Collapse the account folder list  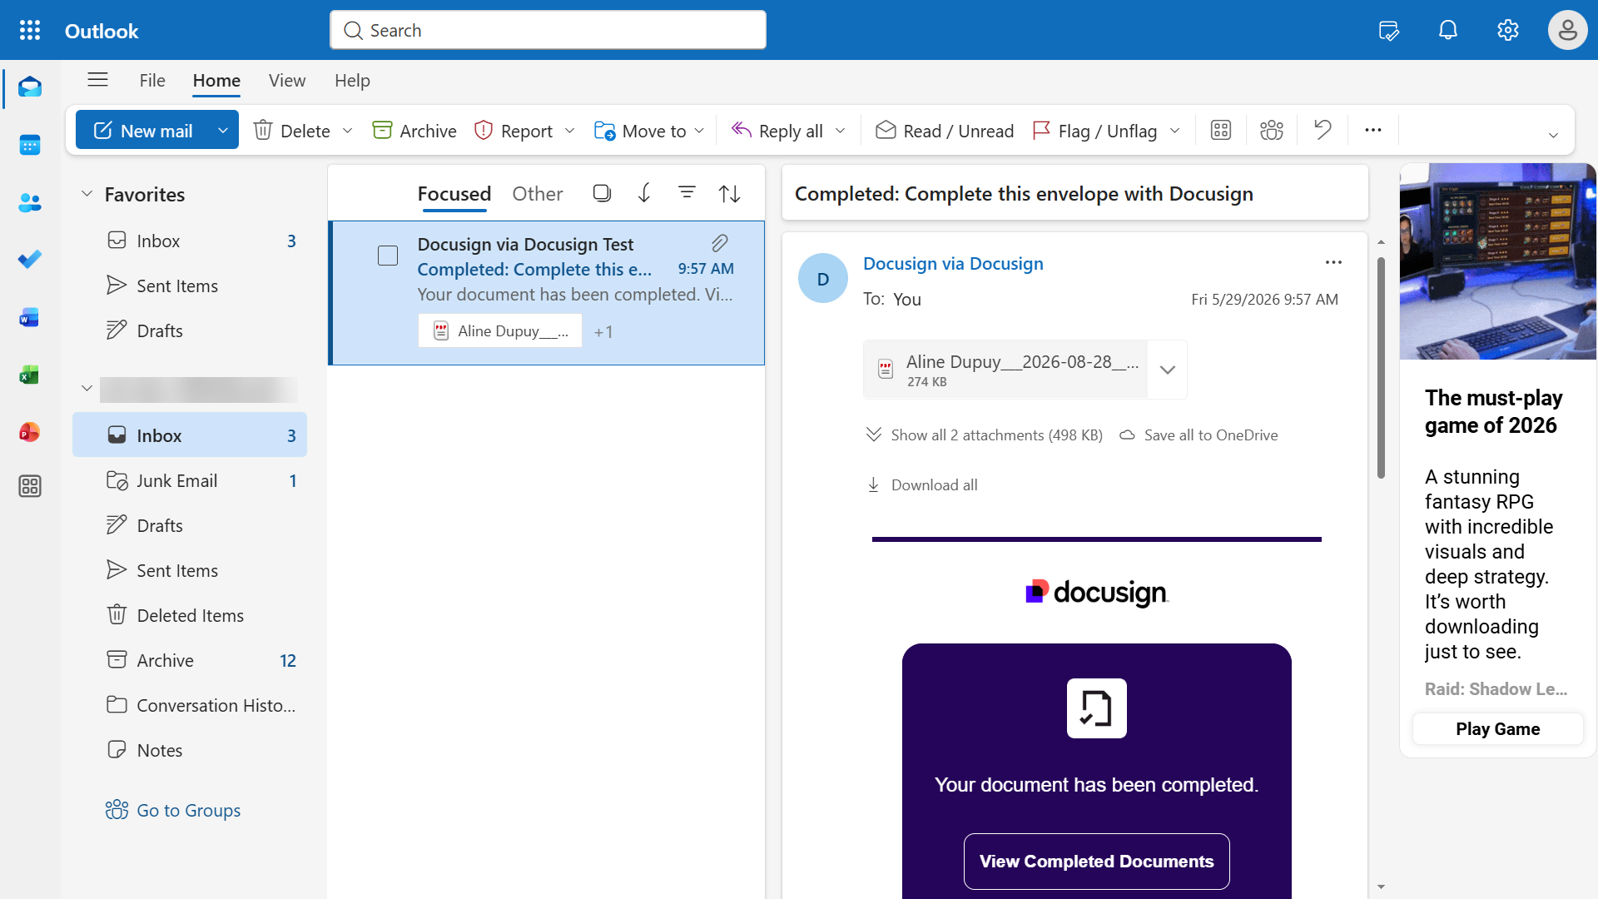(x=87, y=388)
